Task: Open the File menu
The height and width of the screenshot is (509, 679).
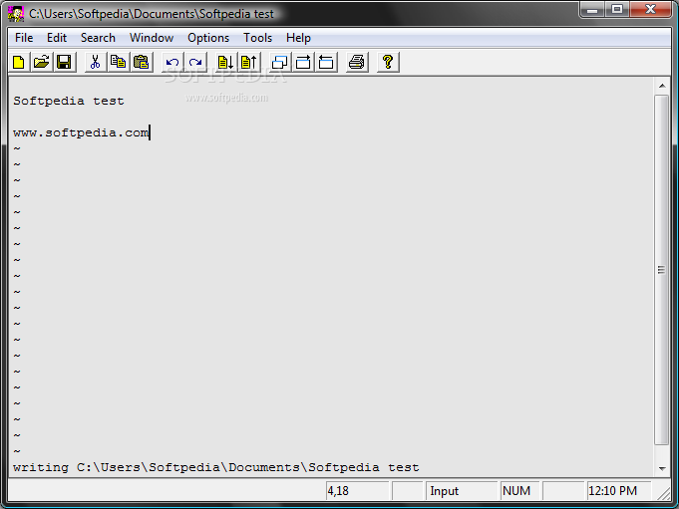Action: (24, 38)
